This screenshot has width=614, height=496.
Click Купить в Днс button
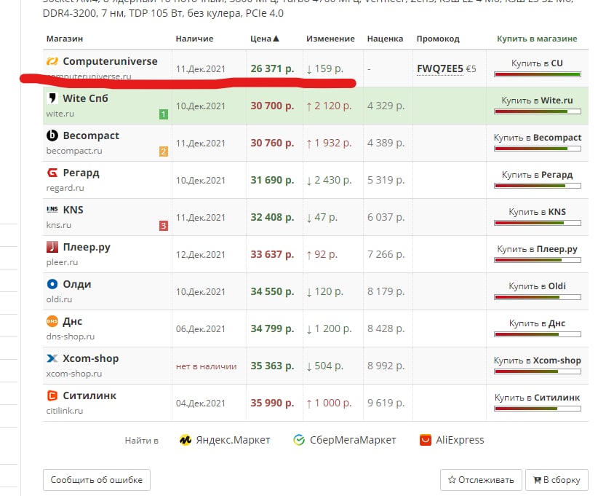click(537, 328)
